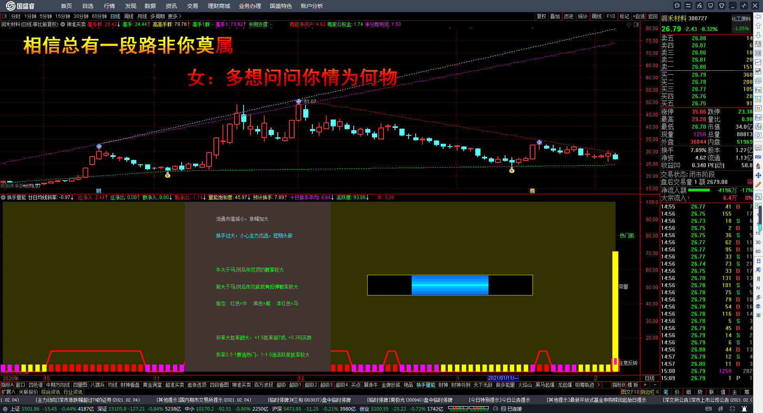Expand the 更多 period options
This screenshot has height=413, width=763.
pos(174,16)
